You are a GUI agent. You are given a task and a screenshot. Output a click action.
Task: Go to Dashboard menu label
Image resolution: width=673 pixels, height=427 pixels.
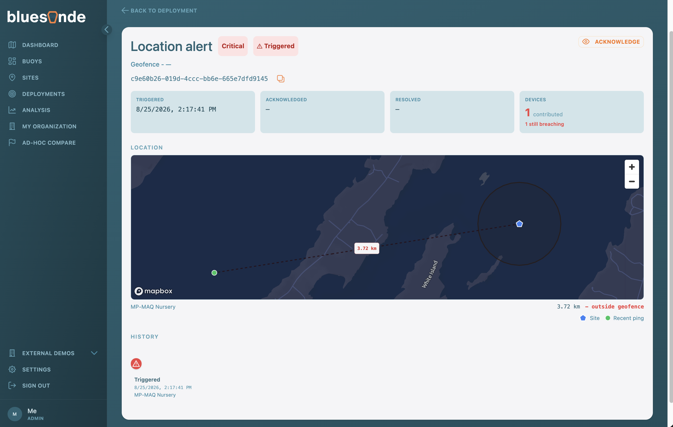[x=40, y=45]
